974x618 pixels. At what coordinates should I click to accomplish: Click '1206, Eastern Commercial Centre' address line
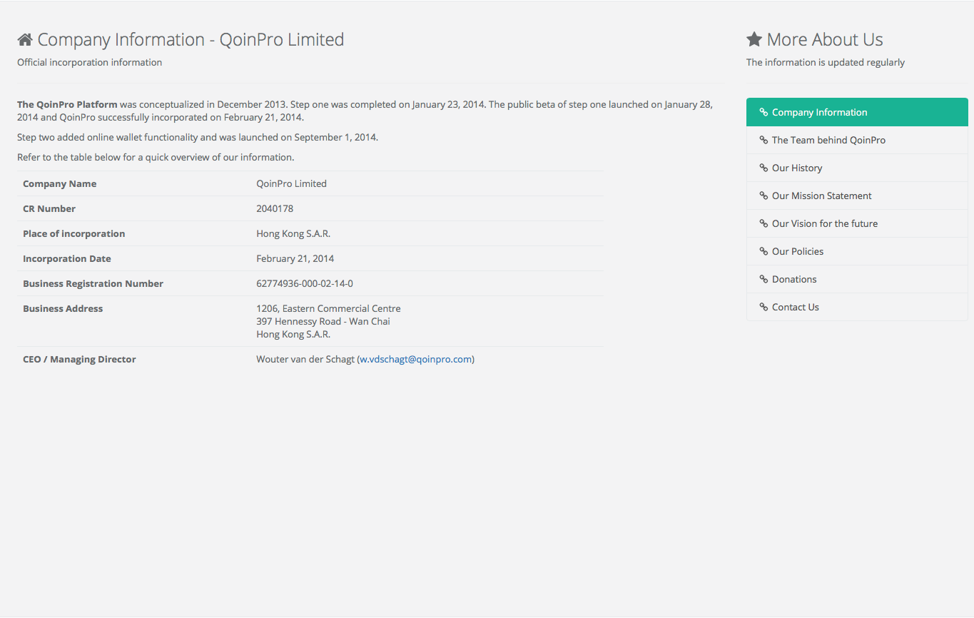click(328, 308)
